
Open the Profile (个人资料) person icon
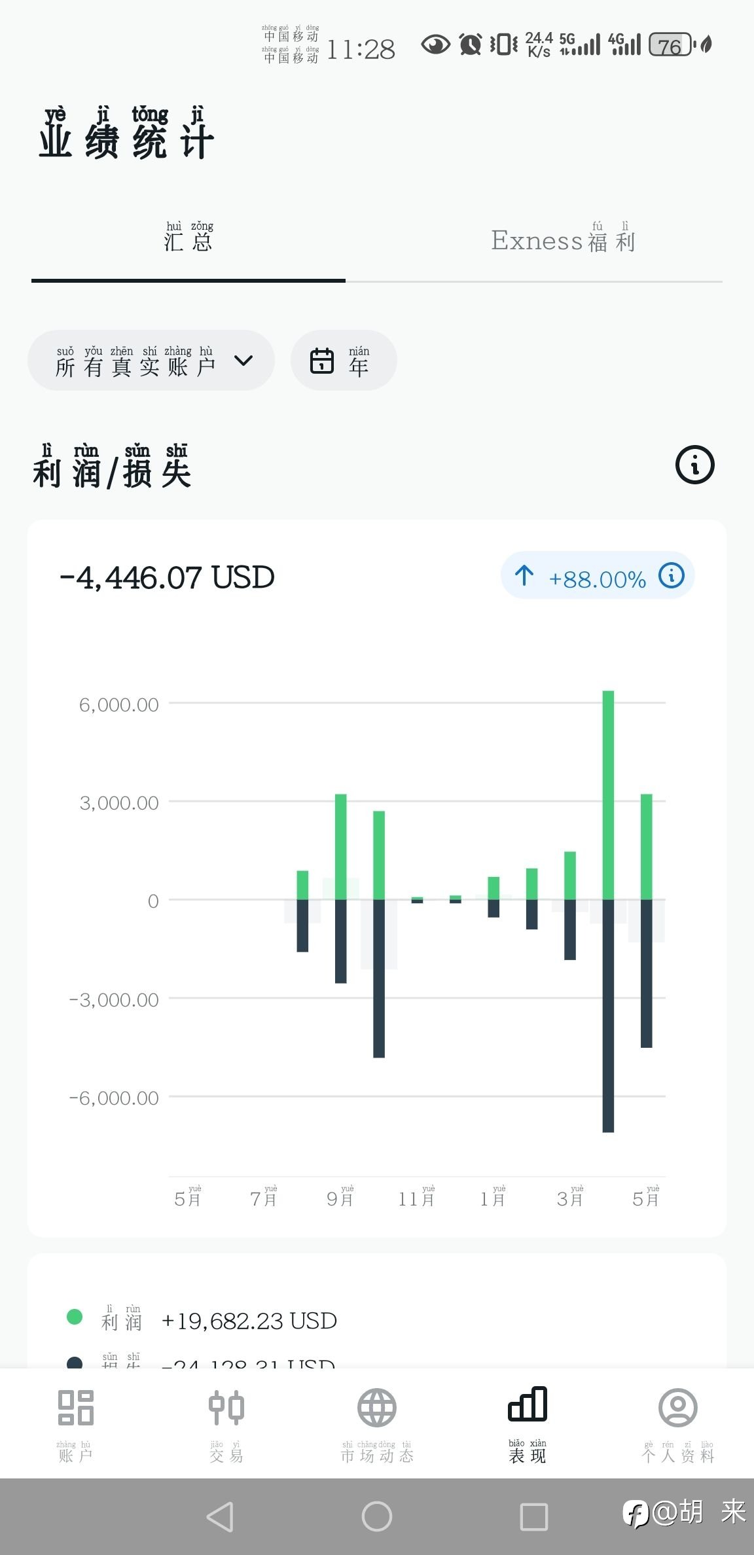[x=677, y=1408]
